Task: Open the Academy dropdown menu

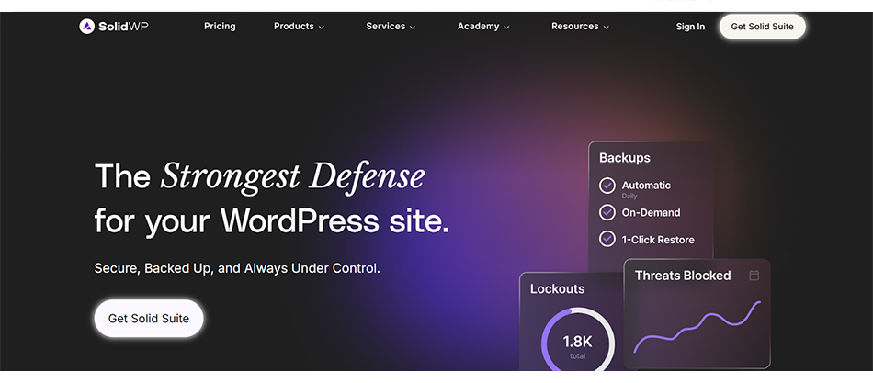Action: (x=483, y=27)
